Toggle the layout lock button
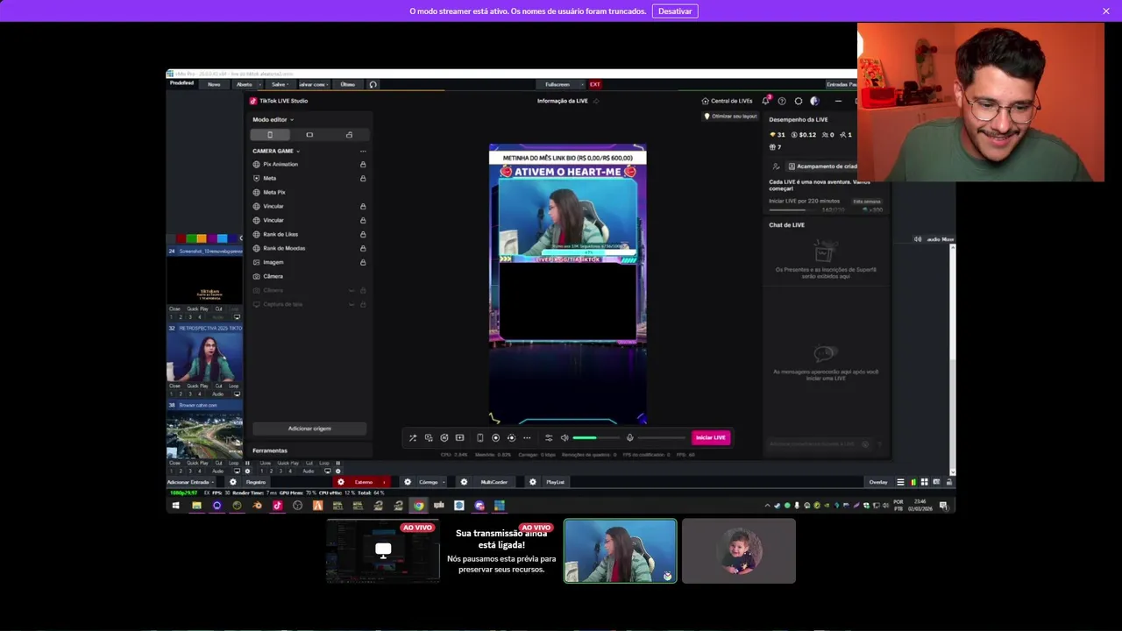The height and width of the screenshot is (631, 1122). [349, 135]
